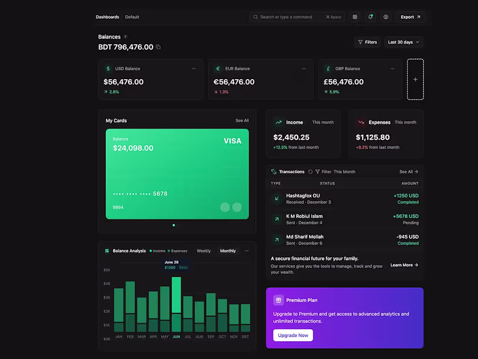
Task: Click the copy icon beside BDT balance
Action: [158, 47]
